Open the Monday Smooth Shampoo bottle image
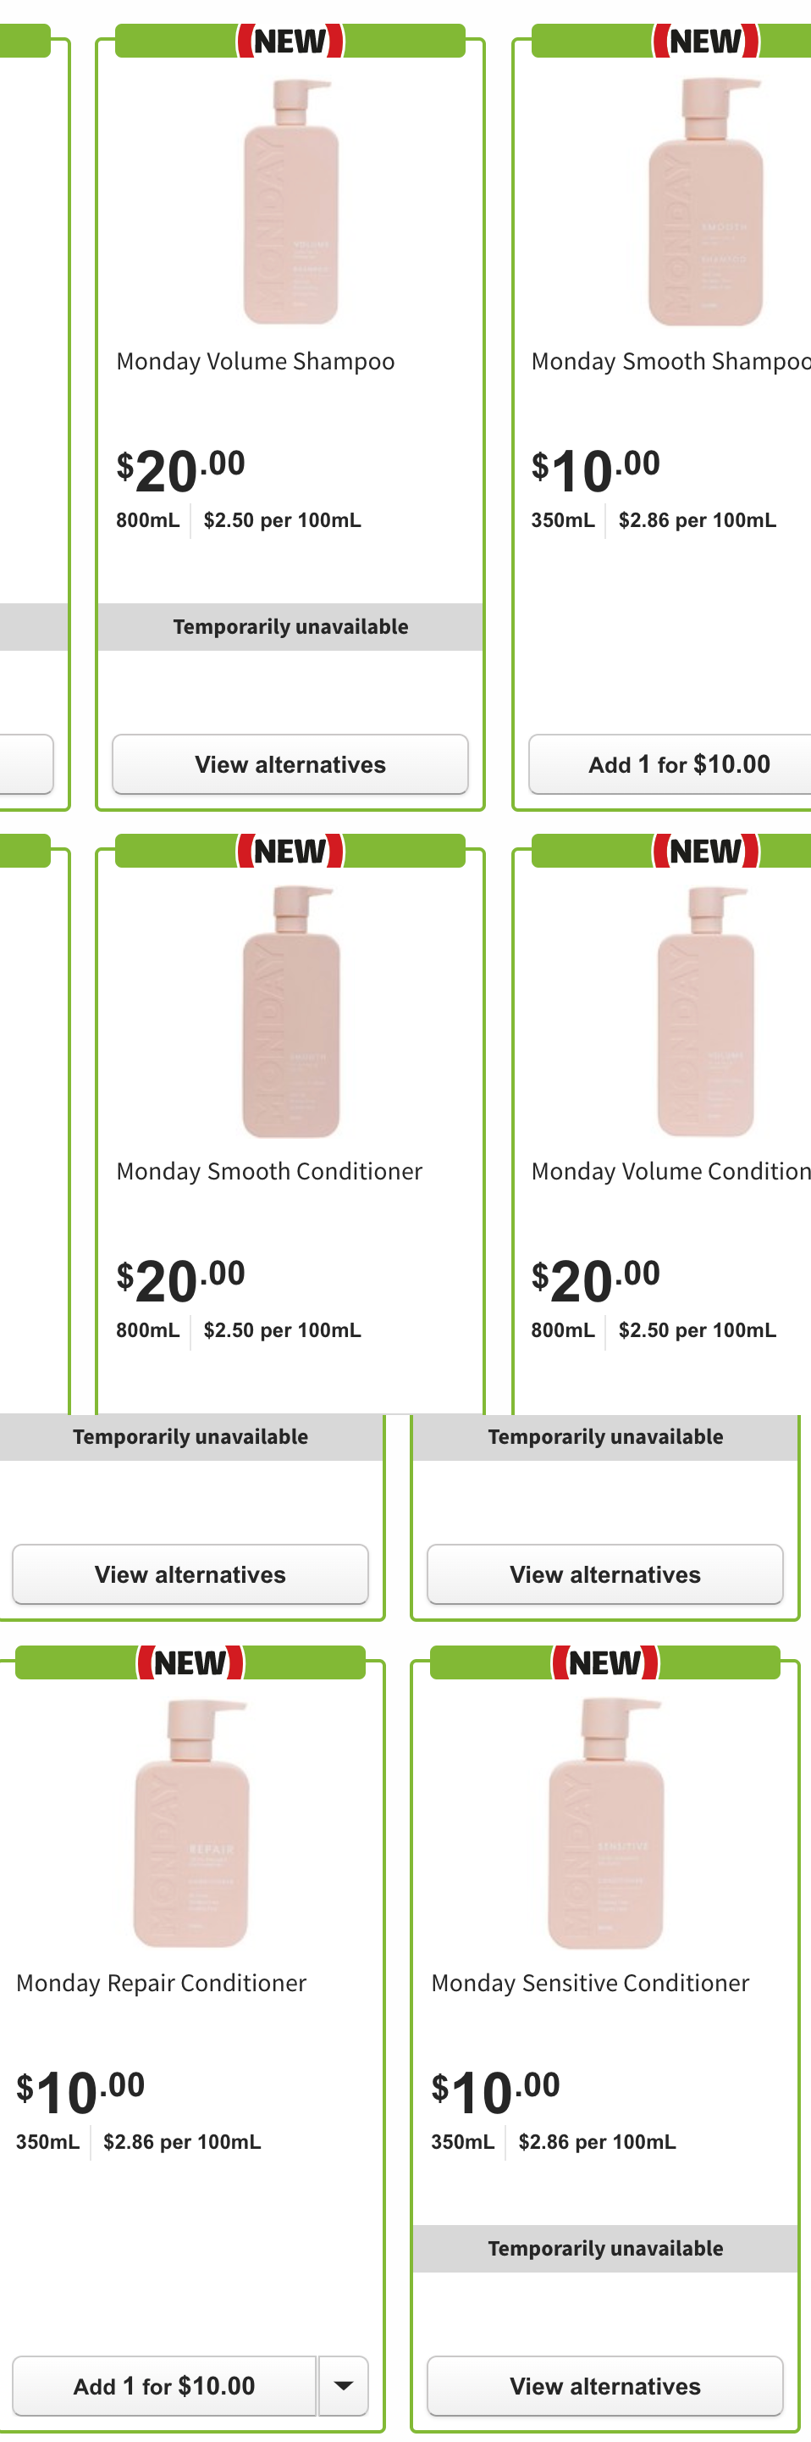Image resolution: width=811 pixels, height=2442 pixels. click(x=706, y=201)
